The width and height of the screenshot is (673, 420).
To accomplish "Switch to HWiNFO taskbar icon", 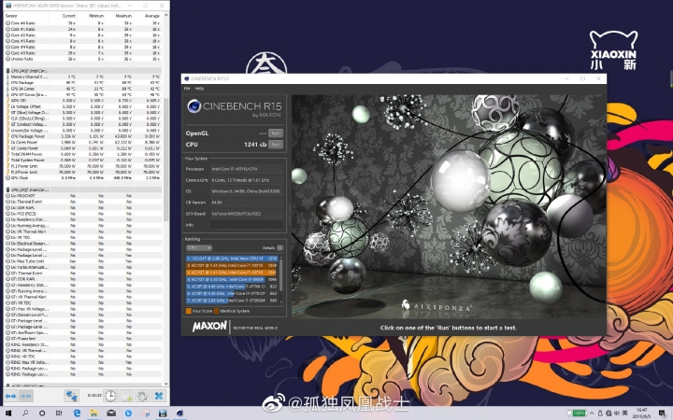I will 163,413.
